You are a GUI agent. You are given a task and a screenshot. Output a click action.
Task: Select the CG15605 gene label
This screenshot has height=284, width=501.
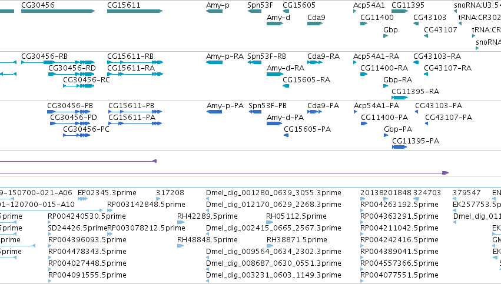[x=299, y=5]
